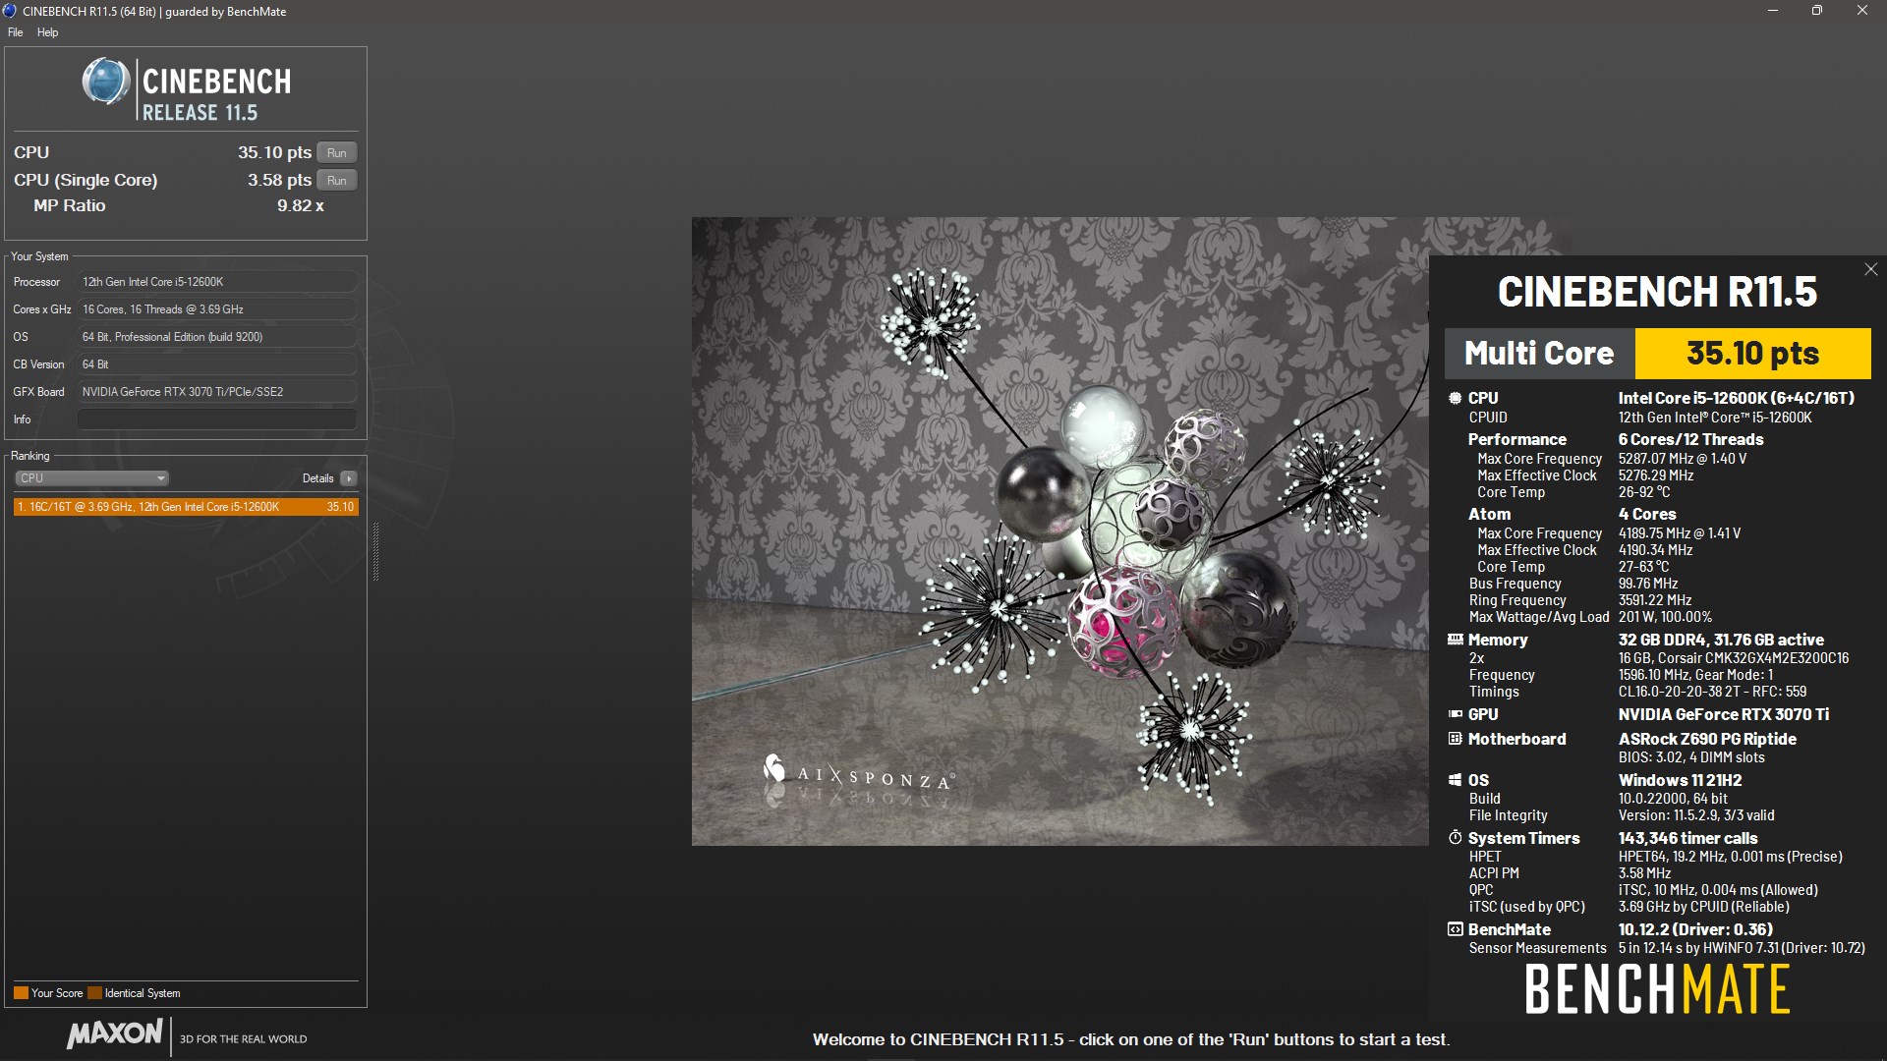Click the Ring Frequency 3591.22 MHz value

[x=1654, y=600]
